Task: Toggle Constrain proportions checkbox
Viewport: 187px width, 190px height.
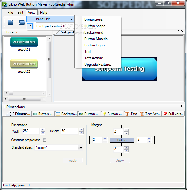Action: pos(44,140)
